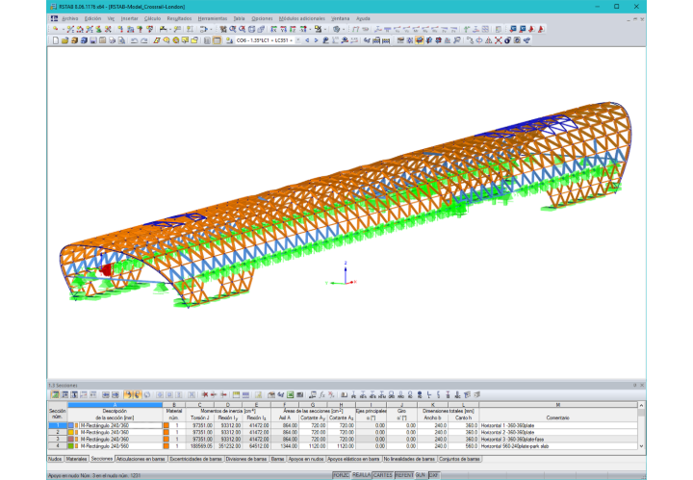The image size is (693, 480).
Task: Toggle the highlighted table display button
Action: coord(217,40)
